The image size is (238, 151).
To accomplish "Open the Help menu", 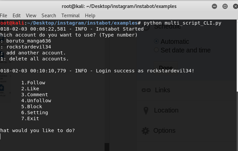I will coord(90,16).
